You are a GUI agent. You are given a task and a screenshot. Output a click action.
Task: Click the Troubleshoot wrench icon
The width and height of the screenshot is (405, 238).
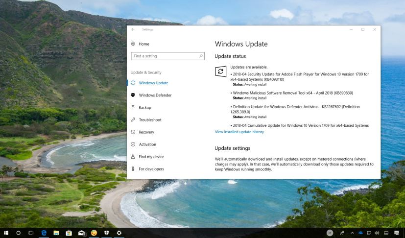[x=133, y=120]
